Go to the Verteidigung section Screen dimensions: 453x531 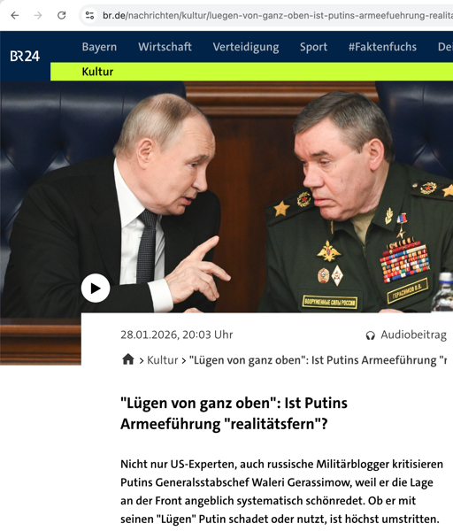pyautogui.click(x=246, y=47)
